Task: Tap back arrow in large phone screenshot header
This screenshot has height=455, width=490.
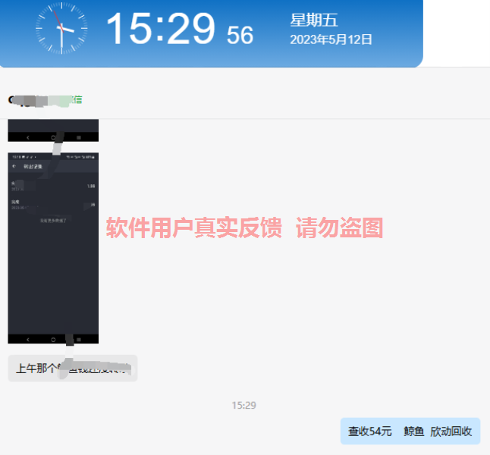Action: [x=14, y=165]
